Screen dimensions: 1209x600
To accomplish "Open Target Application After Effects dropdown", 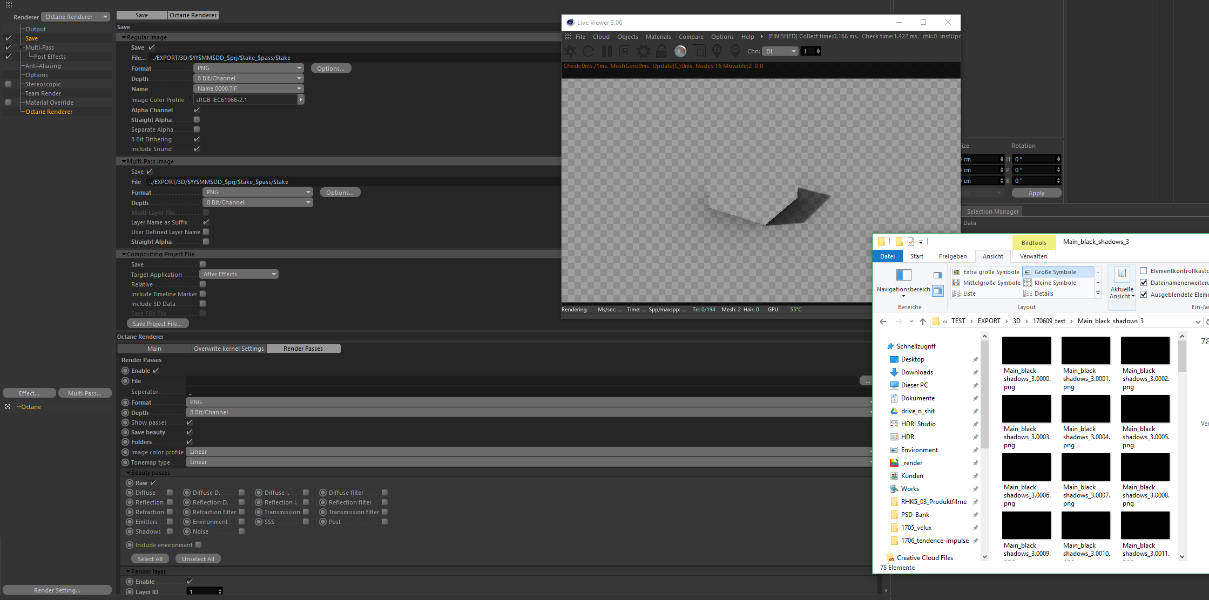I will 239,274.
